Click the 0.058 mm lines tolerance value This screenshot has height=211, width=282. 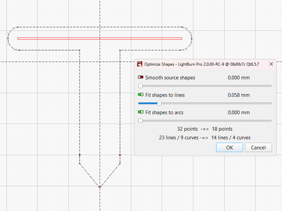tap(239, 95)
